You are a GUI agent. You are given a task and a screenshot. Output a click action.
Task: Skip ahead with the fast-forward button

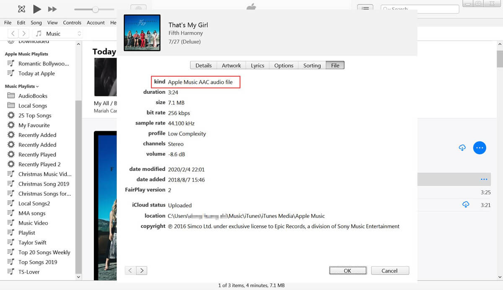click(52, 9)
